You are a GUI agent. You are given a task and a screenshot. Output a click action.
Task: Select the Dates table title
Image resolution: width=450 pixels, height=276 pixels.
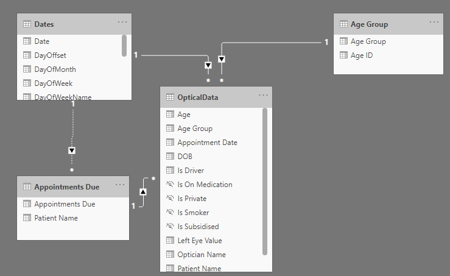click(x=44, y=24)
